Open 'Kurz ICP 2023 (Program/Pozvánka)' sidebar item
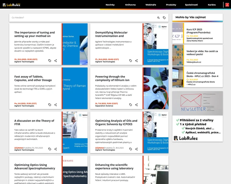This screenshot has width=231, height=184. click(198, 31)
